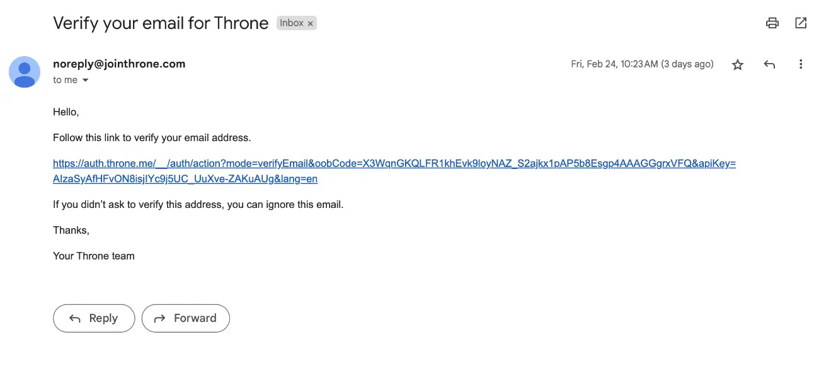Click the curved arrow icon inside Reply button
The image size is (831, 378).
click(75, 319)
